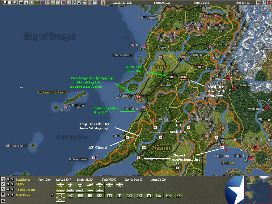Click the green-red flag icon near Hex readout
Screen dimensions: 272x204
(x=258, y=3)
